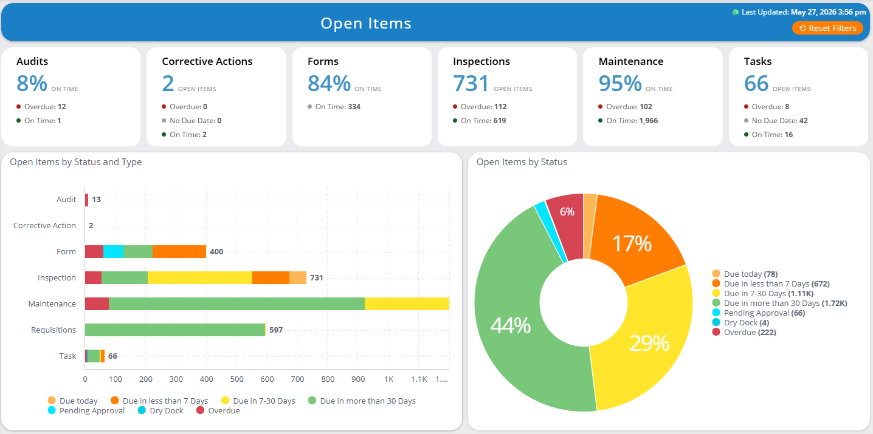The width and height of the screenshot is (873, 434).
Task: Click the cyan Pending Approval Form segment
Action: [x=113, y=251]
